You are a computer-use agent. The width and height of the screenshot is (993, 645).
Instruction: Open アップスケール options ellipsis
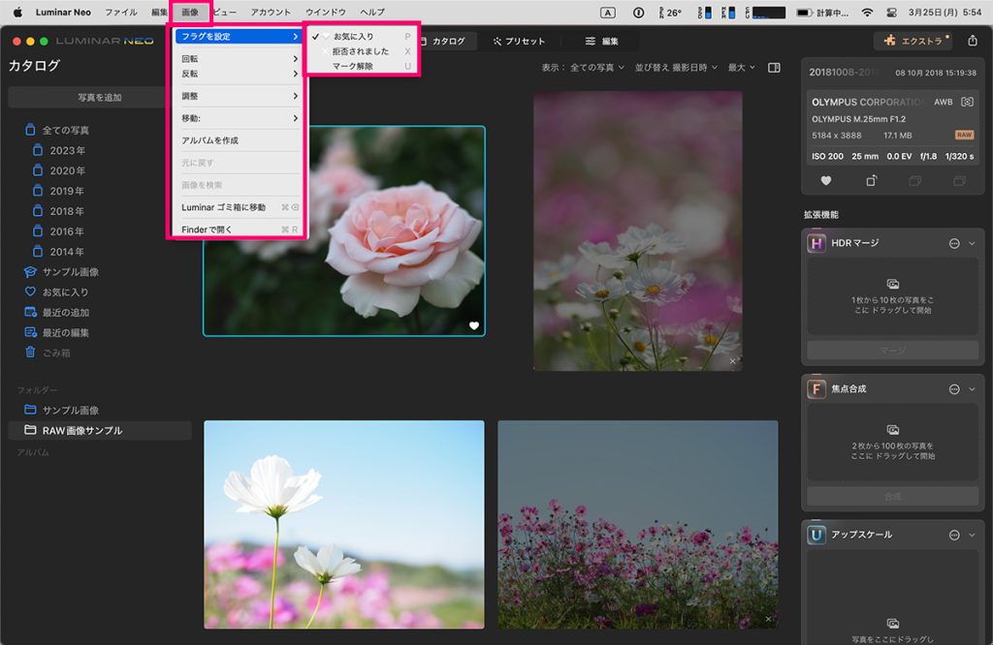click(x=954, y=535)
